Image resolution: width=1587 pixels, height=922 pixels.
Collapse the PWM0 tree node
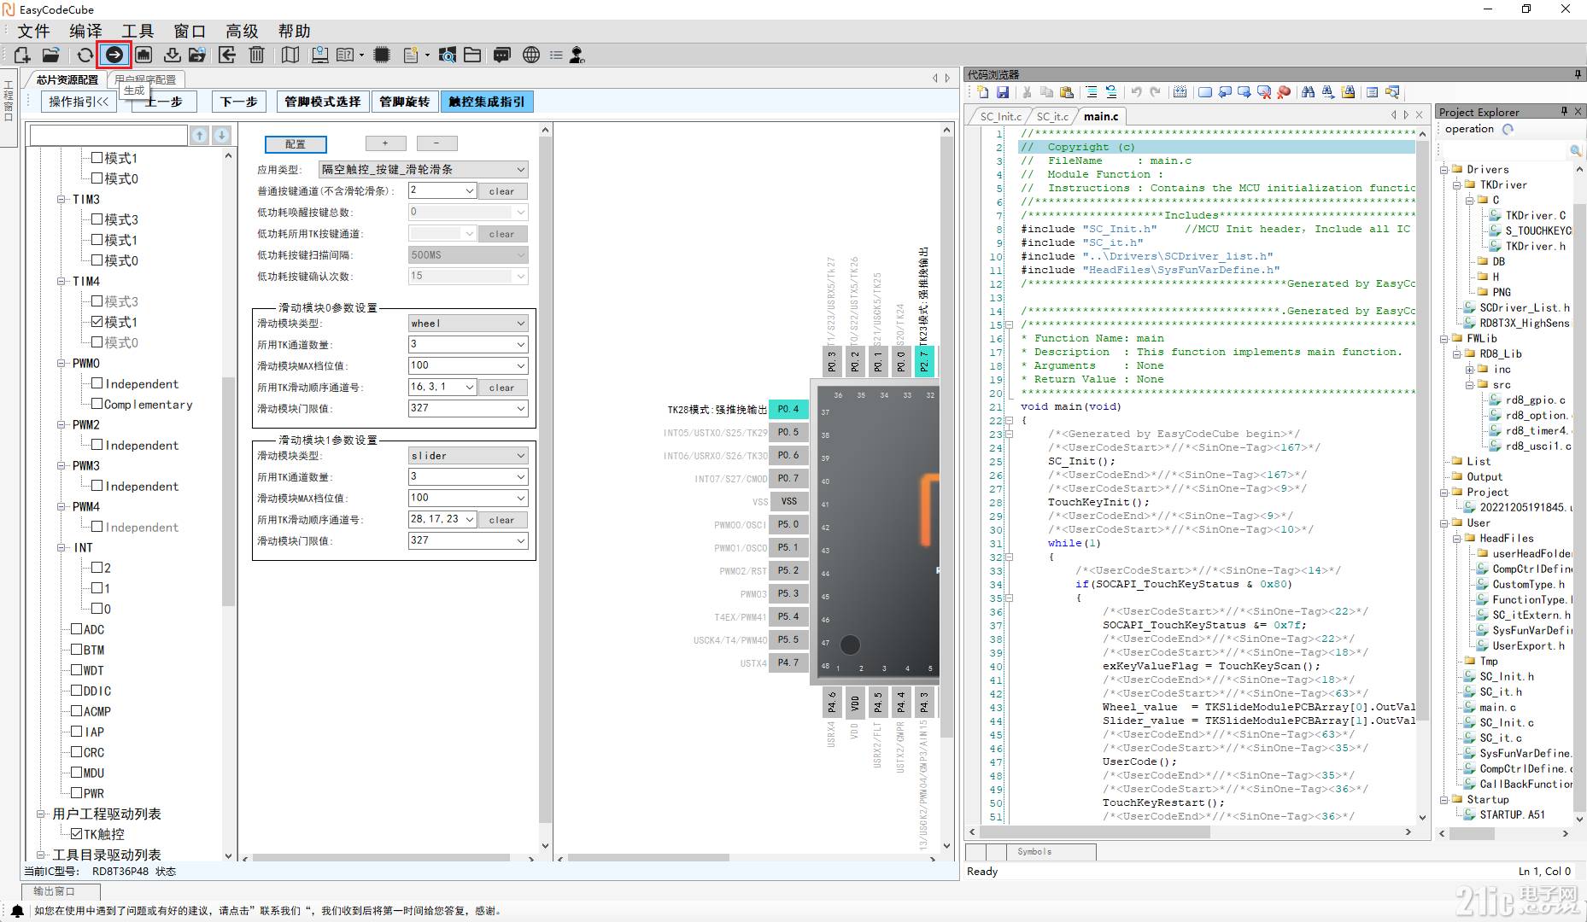click(x=61, y=363)
